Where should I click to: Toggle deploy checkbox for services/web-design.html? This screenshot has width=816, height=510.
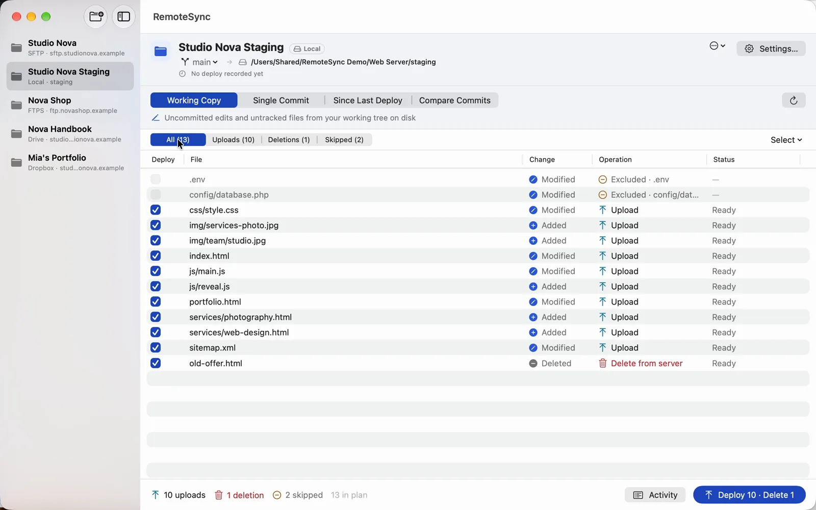tap(156, 333)
